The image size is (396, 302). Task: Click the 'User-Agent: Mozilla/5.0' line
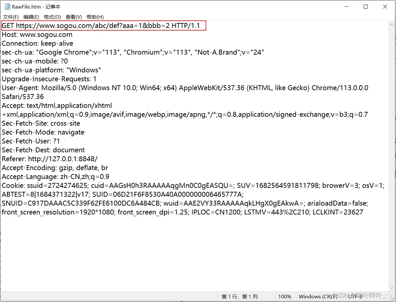tap(185, 88)
